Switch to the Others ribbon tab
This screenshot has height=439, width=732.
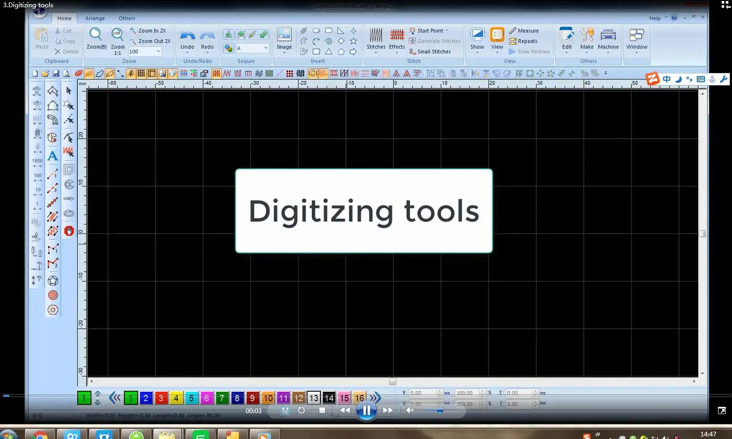point(127,18)
